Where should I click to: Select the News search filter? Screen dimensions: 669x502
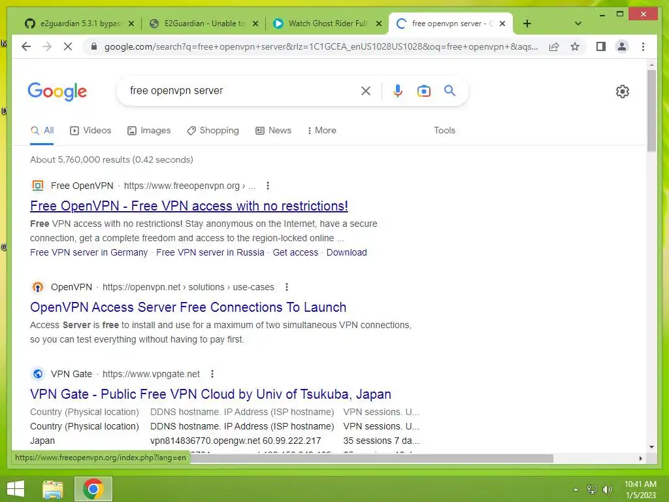273,131
